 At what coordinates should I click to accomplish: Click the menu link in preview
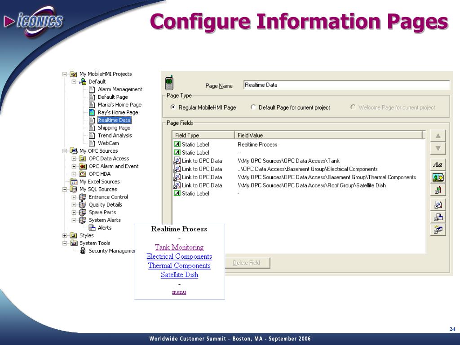point(179,292)
